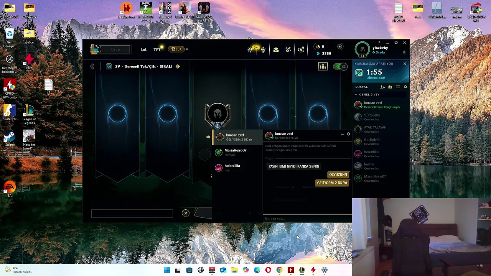The image size is (491, 276).
Task: Minimize the korean zed chat window
Action: [x=343, y=134]
